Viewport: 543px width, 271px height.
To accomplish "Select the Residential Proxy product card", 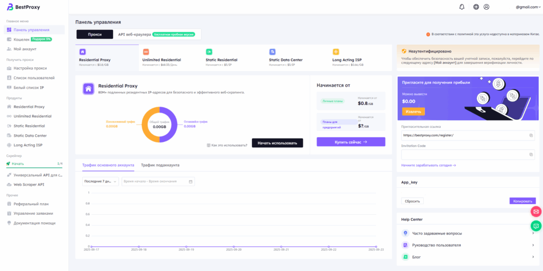I will pyautogui.click(x=107, y=58).
